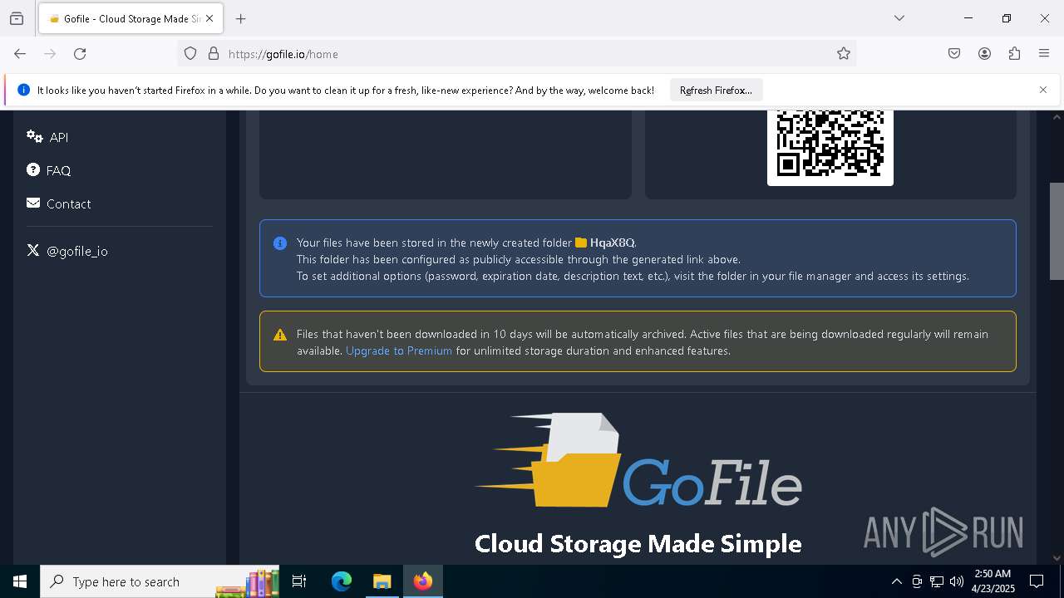Click the Upgrade to Premium link

pos(399,350)
